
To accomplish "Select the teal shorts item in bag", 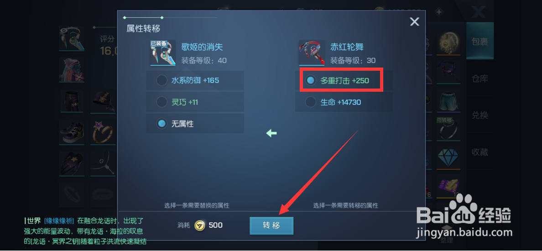I will coord(448,101).
